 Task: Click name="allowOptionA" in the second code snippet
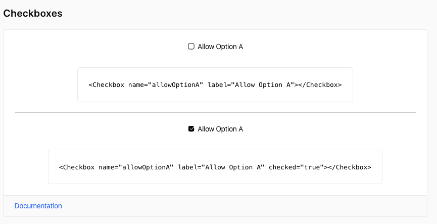pyautogui.click(x=136, y=167)
